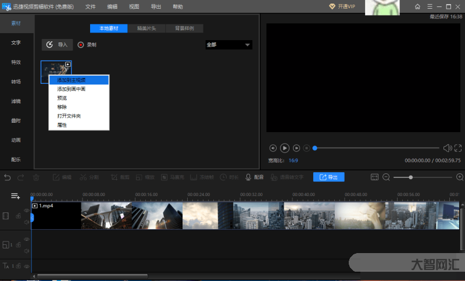The height and width of the screenshot is (281, 465).
Task: Click the fit-timeline-to-window icon
Action: pyautogui.click(x=374, y=177)
